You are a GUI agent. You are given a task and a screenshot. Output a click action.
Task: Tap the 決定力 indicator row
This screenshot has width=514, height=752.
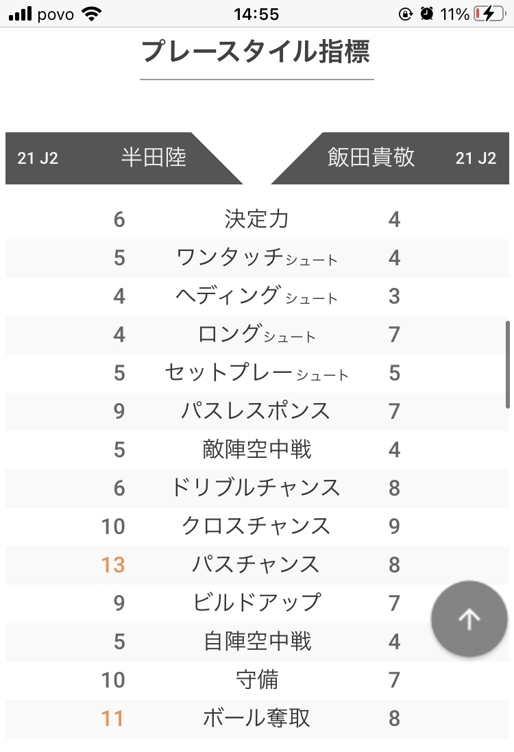[256, 219]
